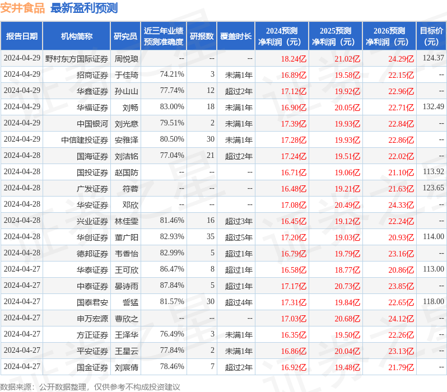Click the 安井食品 title text
The height and width of the screenshot is (392, 447).
[x=22, y=8]
